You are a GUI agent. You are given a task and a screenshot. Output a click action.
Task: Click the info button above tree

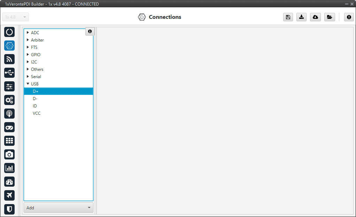coord(90,32)
